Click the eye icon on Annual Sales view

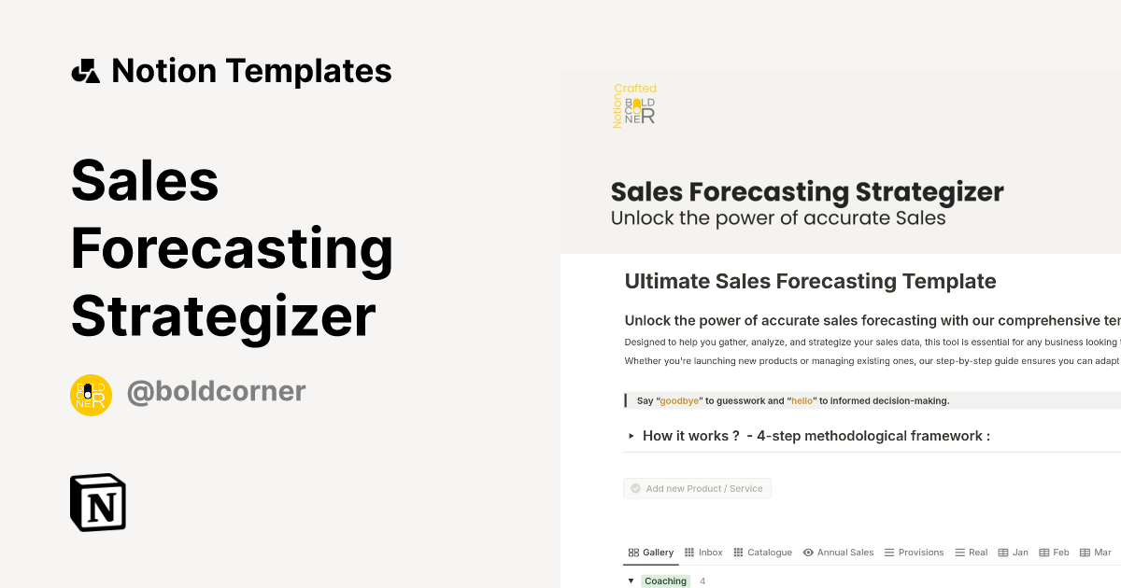point(808,552)
